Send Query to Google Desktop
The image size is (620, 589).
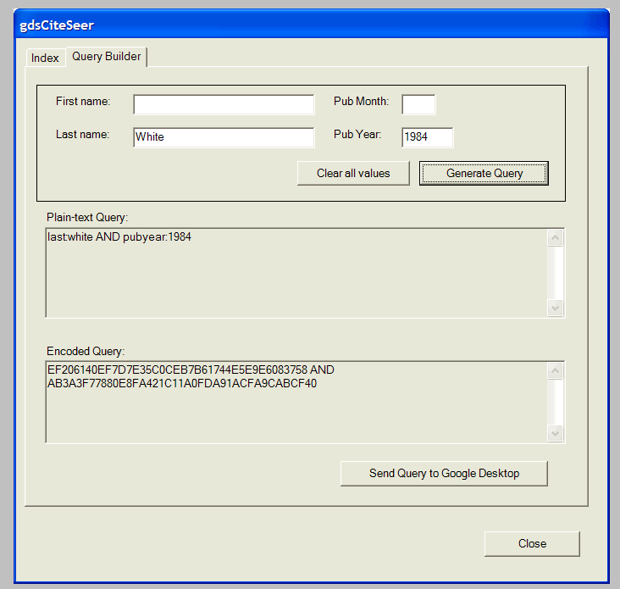[444, 474]
